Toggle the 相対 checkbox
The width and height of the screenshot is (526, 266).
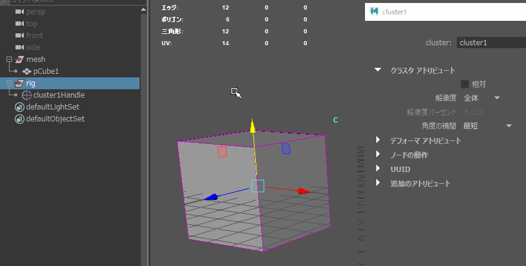465,84
